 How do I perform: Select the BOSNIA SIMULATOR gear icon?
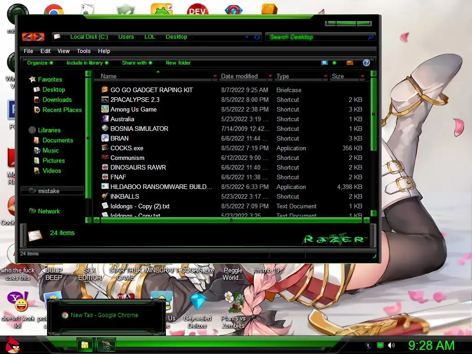point(105,128)
